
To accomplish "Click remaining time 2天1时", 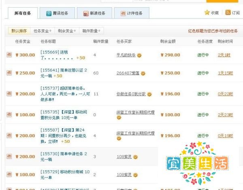I will 224,55.
